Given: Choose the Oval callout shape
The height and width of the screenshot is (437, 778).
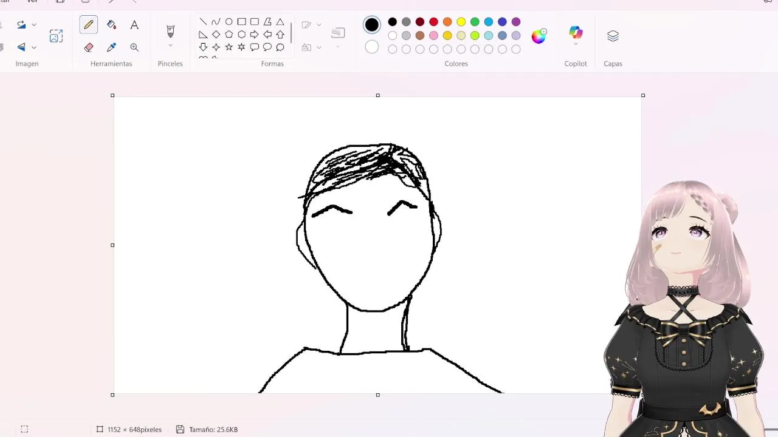Looking at the screenshot, I should (267, 47).
